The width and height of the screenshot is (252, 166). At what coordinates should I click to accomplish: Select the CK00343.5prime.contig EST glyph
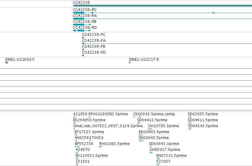tap(137, 117)
